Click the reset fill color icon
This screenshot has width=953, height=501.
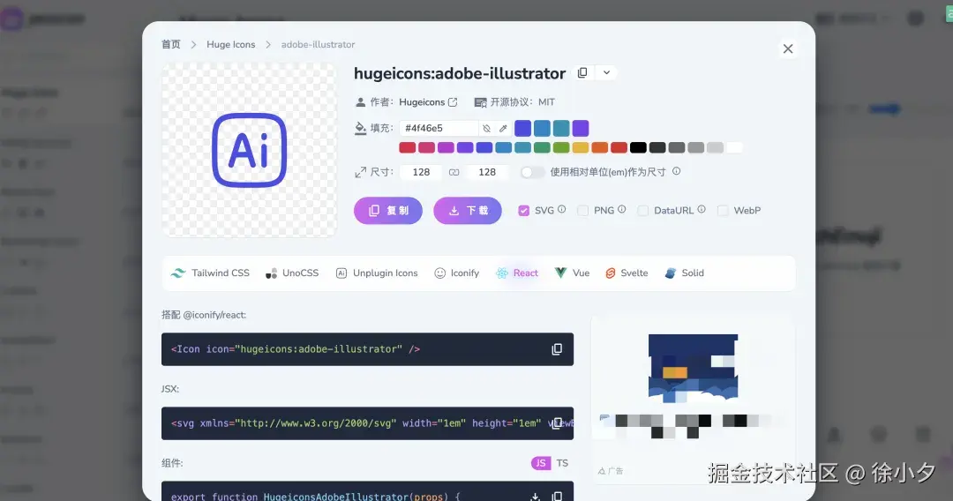[x=486, y=128]
